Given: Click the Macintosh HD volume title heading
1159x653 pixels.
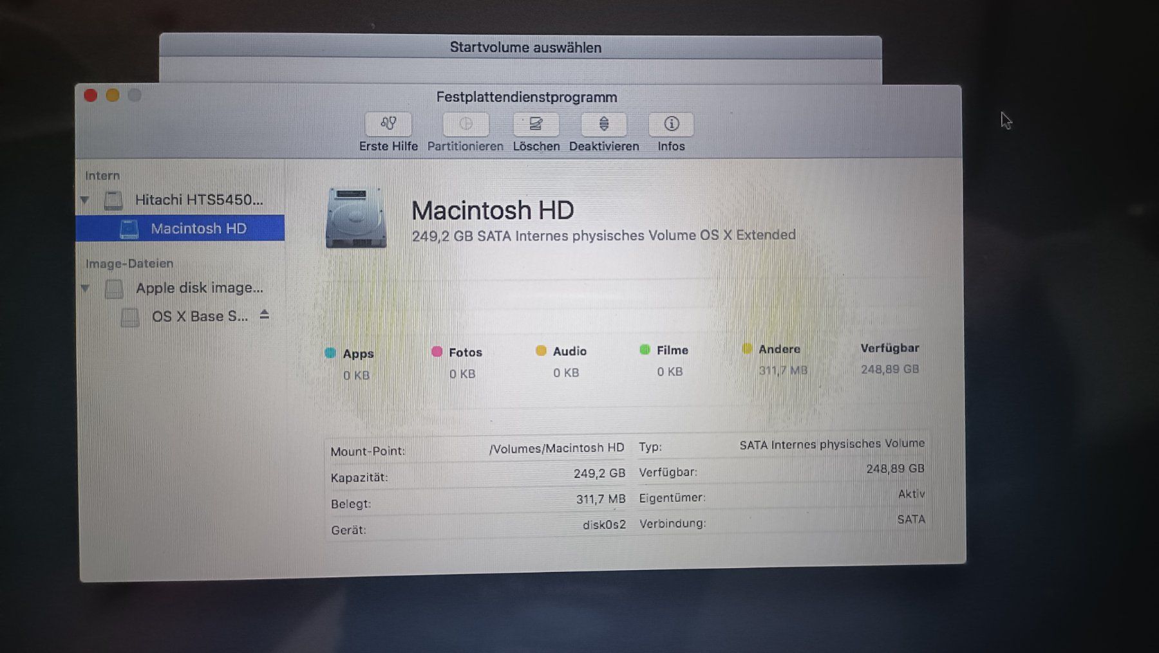Looking at the screenshot, I should 493,210.
